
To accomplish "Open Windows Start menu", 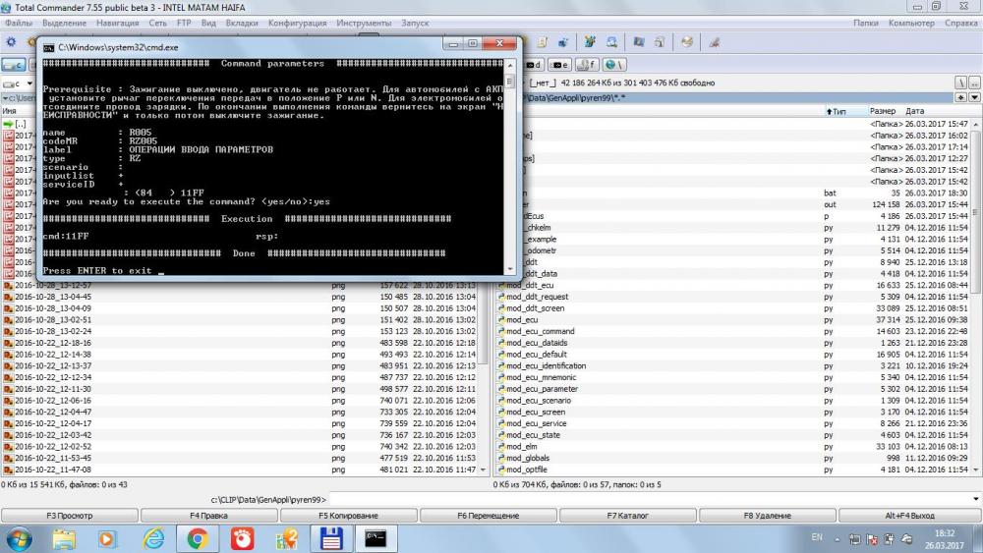I will [x=18, y=538].
